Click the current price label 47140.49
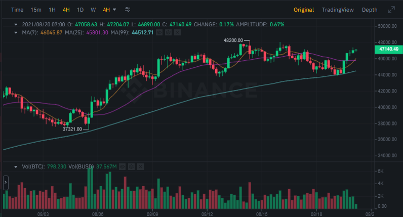403x217 pixels. pyautogui.click(x=388, y=49)
